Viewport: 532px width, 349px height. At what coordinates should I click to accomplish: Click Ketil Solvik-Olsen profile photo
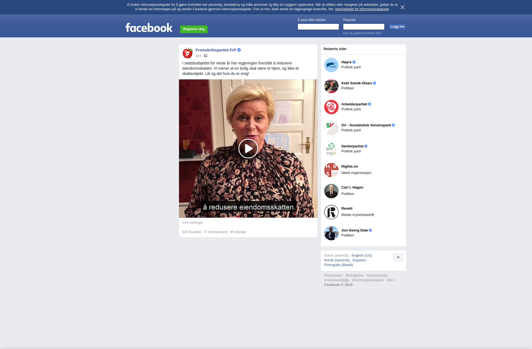pyautogui.click(x=331, y=86)
